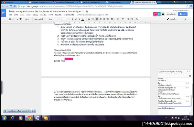
Task: Open the Windows Start button
Action: click(4, 118)
